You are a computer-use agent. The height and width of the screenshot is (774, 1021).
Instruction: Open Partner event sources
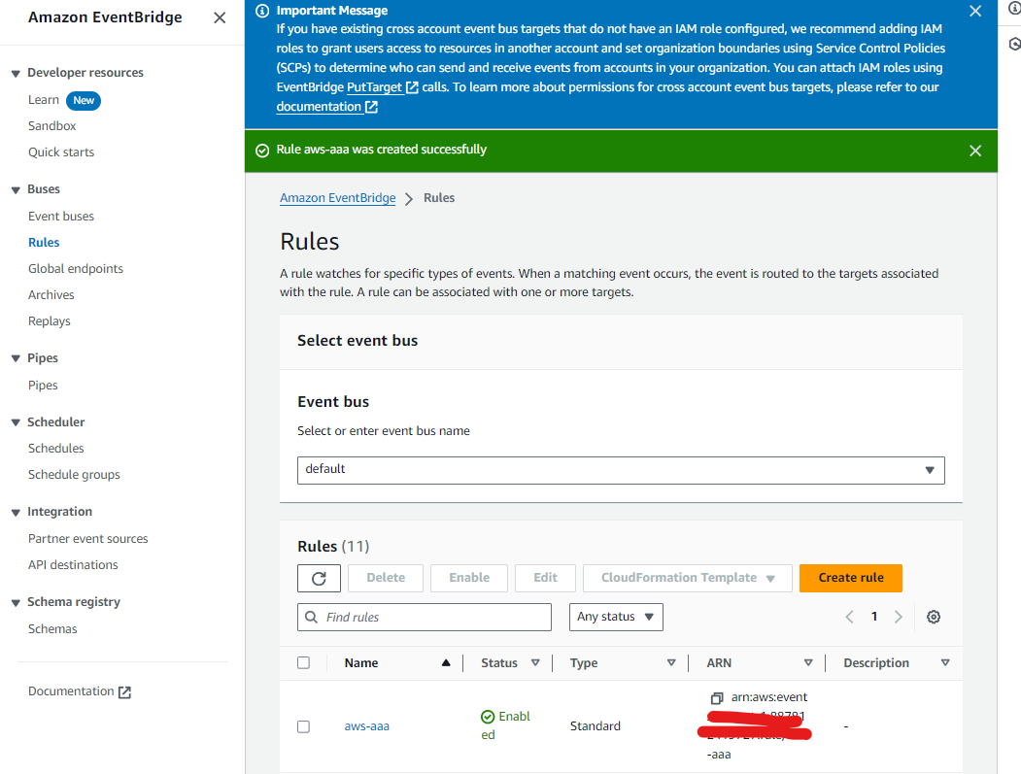click(87, 538)
